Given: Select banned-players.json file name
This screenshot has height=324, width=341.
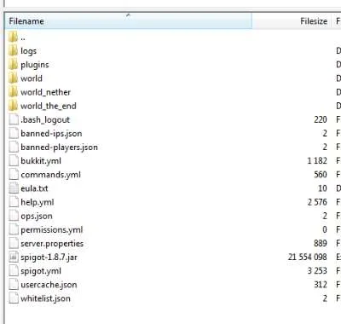Looking at the screenshot, I should tap(59, 148).
